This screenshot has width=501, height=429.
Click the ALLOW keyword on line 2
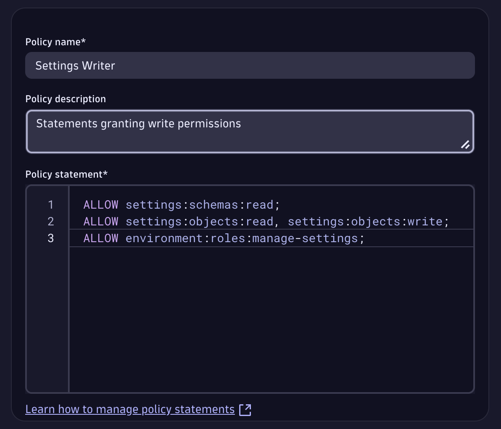click(x=101, y=221)
